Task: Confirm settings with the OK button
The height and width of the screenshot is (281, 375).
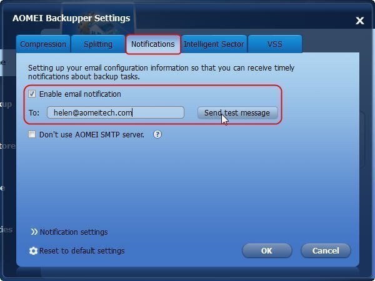Action: pyautogui.click(x=267, y=250)
